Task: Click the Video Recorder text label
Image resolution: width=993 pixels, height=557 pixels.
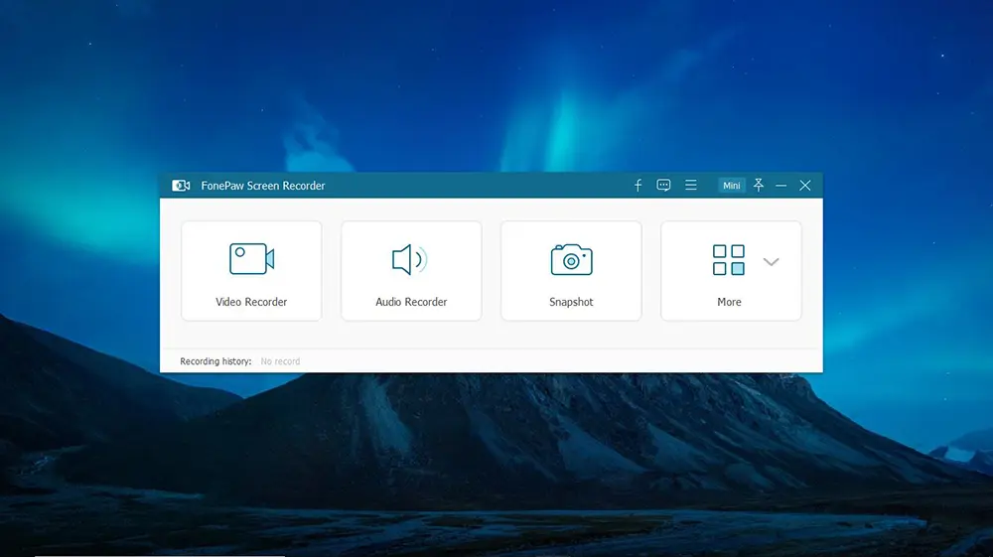Action: click(251, 302)
